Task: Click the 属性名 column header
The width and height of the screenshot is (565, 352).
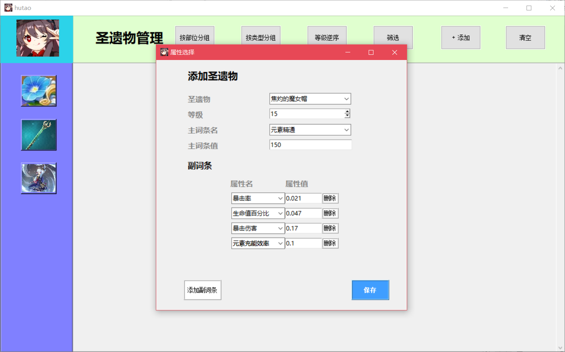Action: pos(242,184)
